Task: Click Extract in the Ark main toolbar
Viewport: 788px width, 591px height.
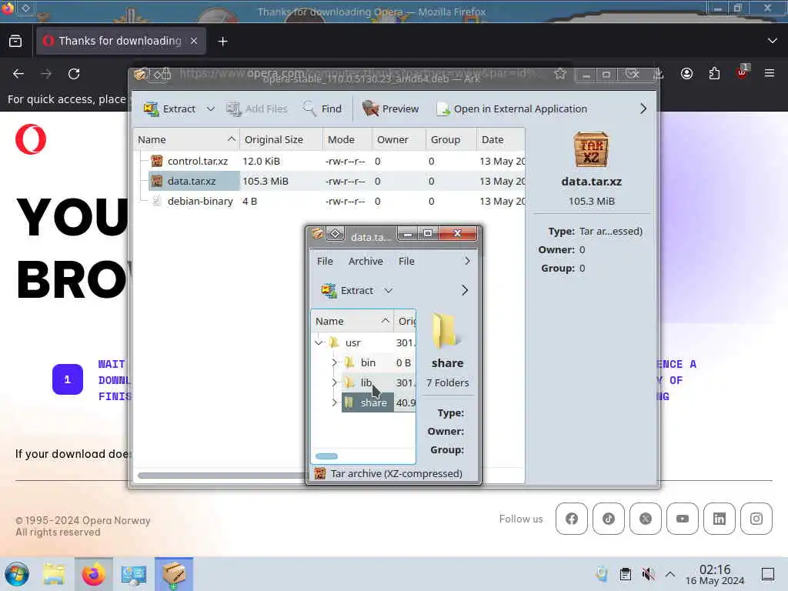Action: pyautogui.click(x=170, y=109)
